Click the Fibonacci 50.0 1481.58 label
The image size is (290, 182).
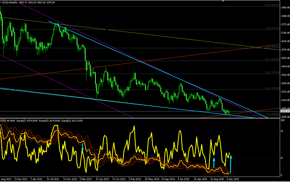click(272, 59)
